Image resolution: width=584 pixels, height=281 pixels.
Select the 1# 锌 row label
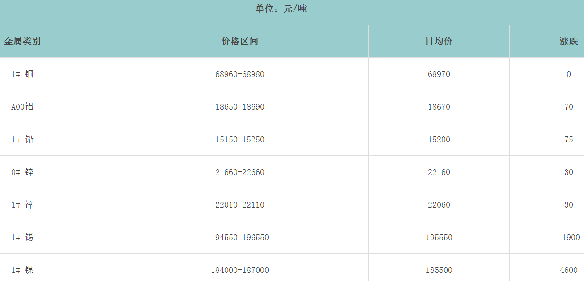[22, 205]
